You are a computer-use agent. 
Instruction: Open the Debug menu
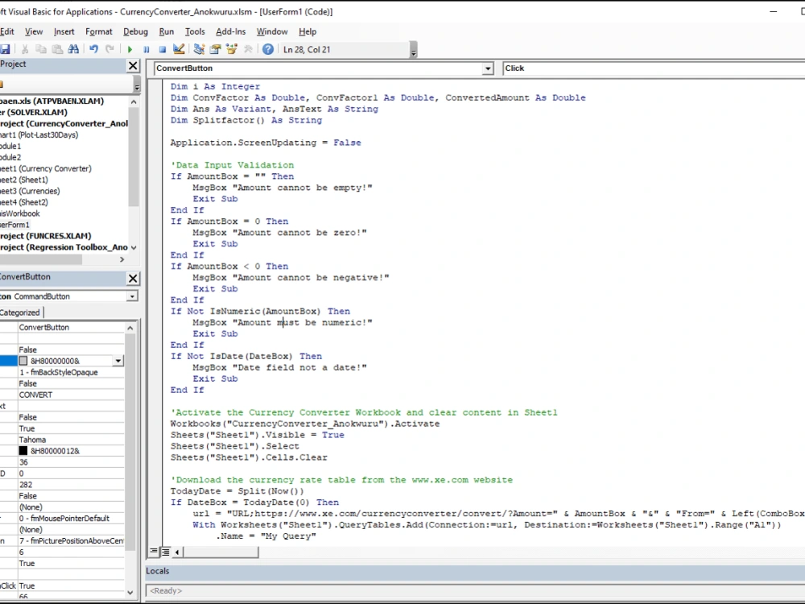(x=135, y=31)
